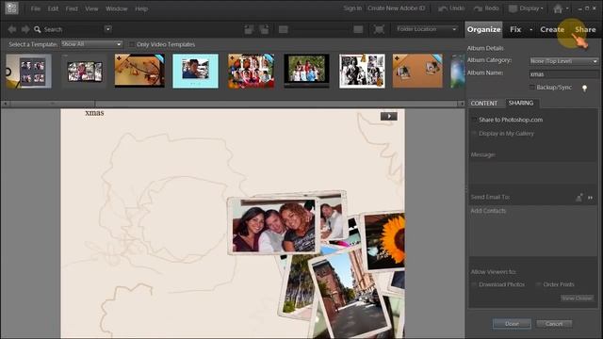Select the SHARING tab
Viewport: 603px width, 339px height.
521,103
